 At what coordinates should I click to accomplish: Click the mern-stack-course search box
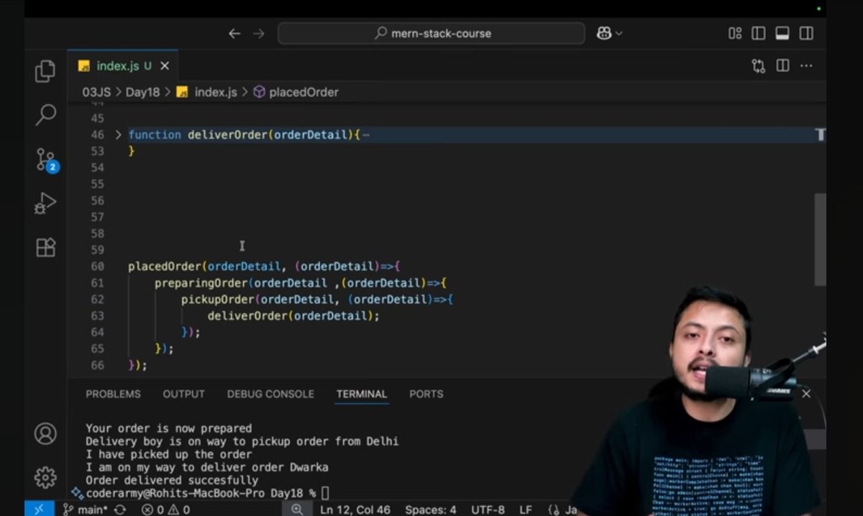coord(431,33)
